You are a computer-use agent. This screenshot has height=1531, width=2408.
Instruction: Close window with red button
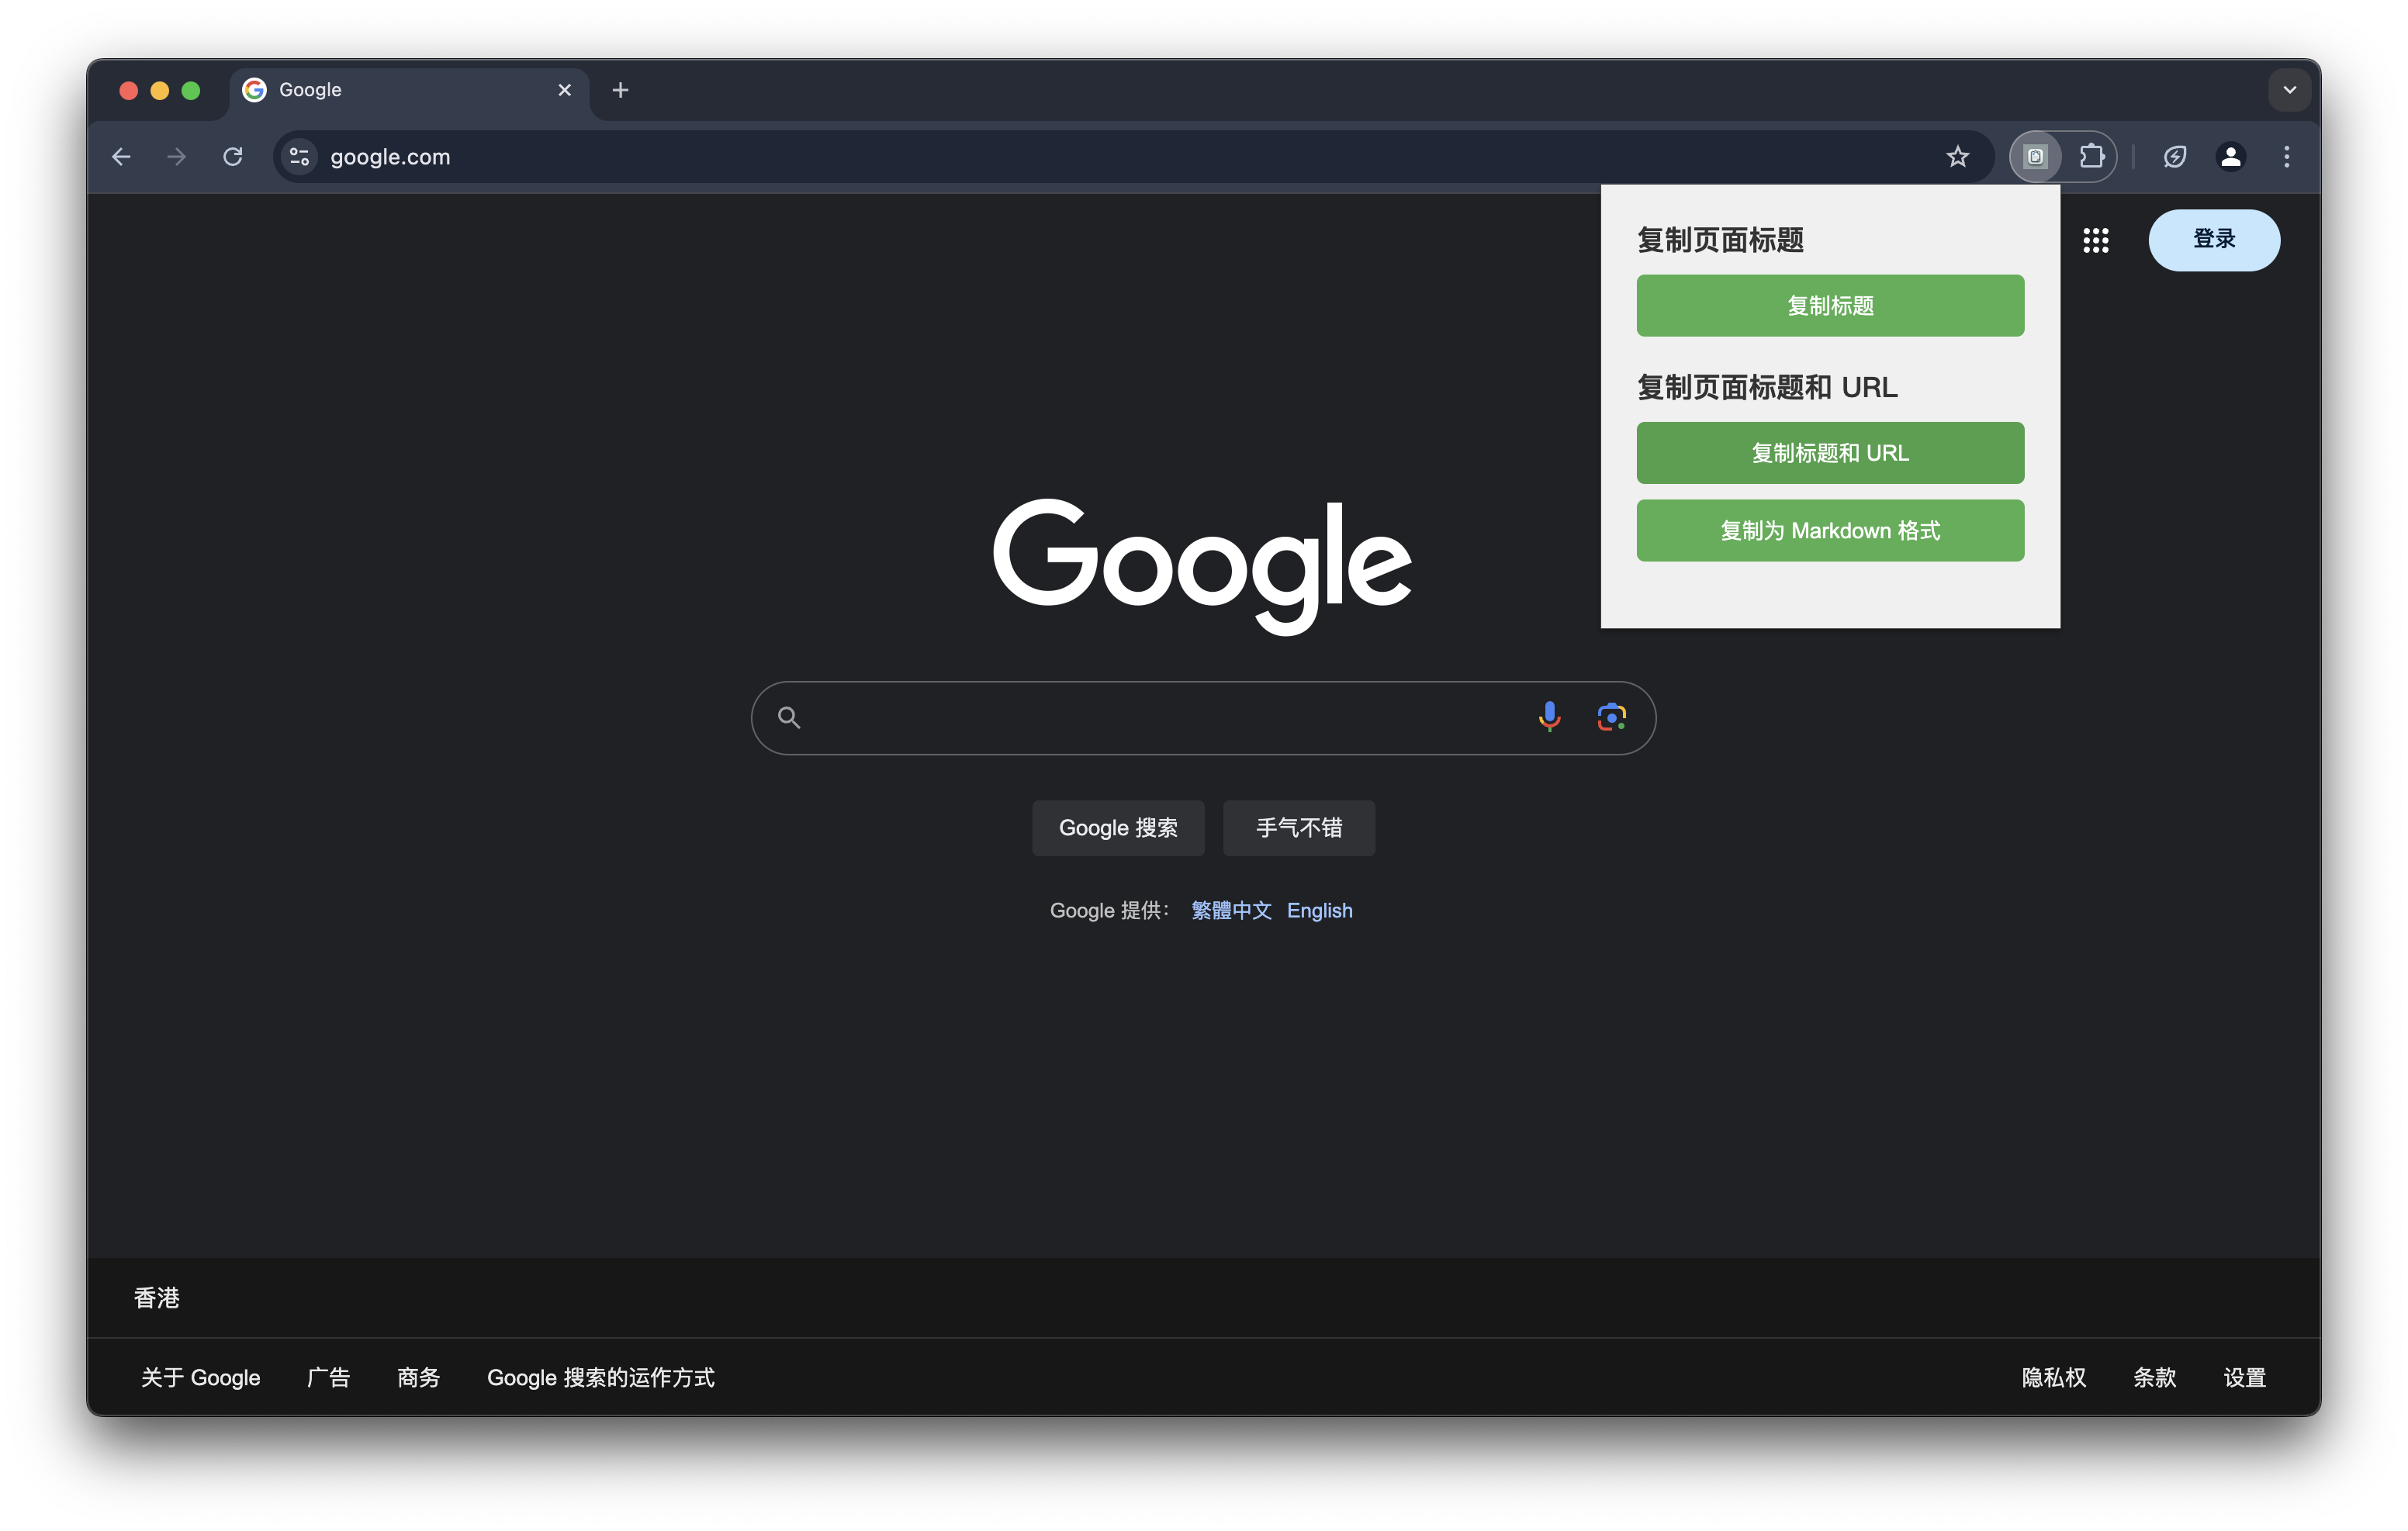pyautogui.click(x=128, y=90)
